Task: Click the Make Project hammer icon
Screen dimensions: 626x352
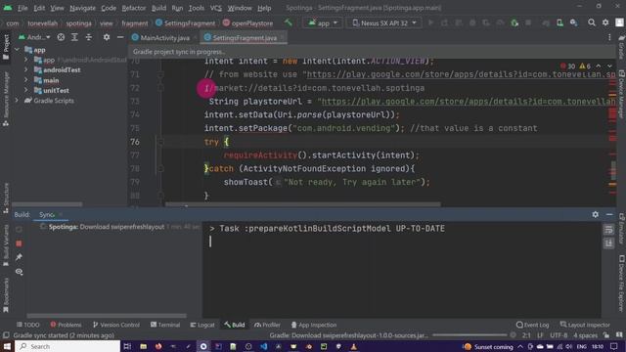Action: click(x=289, y=22)
